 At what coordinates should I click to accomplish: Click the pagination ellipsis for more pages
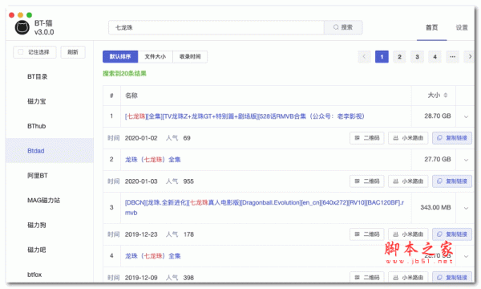pos(452,56)
